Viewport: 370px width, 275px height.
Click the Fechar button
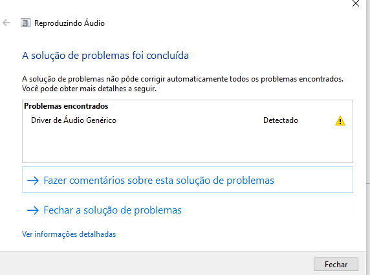(x=336, y=265)
